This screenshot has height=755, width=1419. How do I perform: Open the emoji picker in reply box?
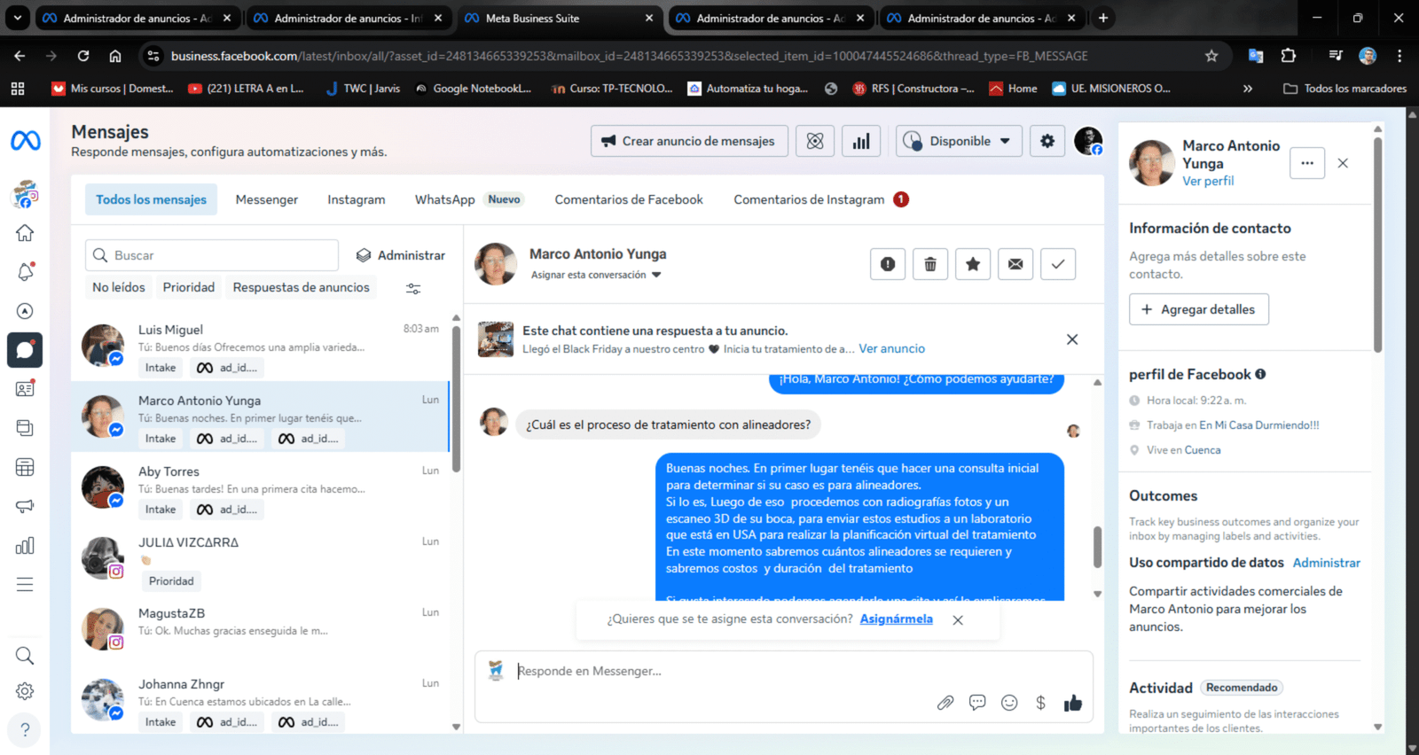tap(1009, 703)
